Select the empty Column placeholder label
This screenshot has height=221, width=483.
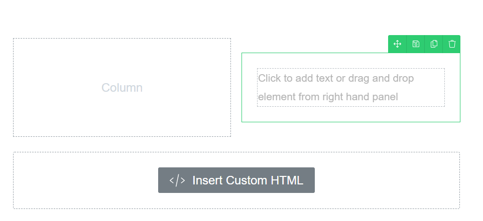pos(122,88)
